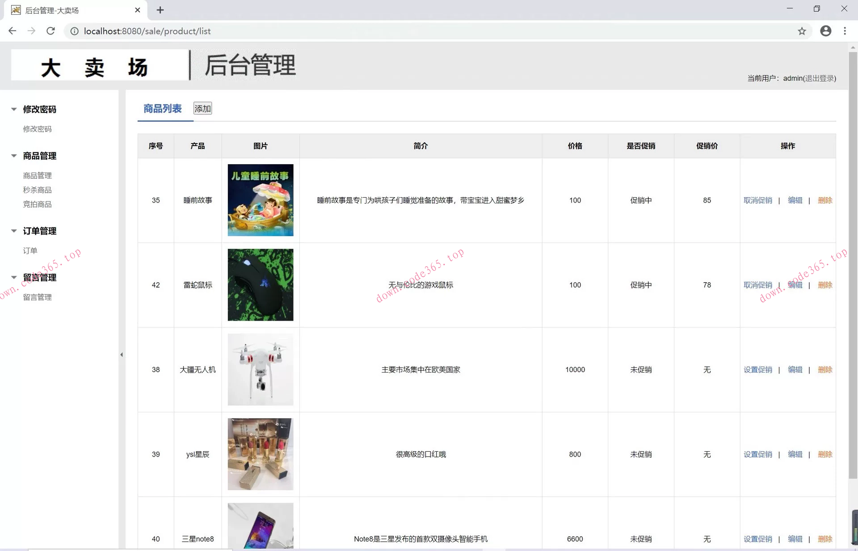Click the browser back navigation arrow
This screenshot has width=858, height=551.
click(x=12, y=31)
